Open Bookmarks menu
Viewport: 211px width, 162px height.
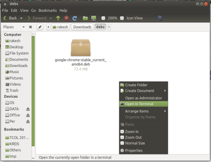pos(48,10)
